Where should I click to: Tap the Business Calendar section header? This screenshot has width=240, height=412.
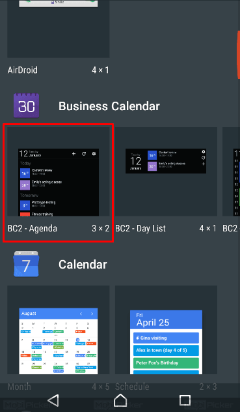(x=109, y=106)
